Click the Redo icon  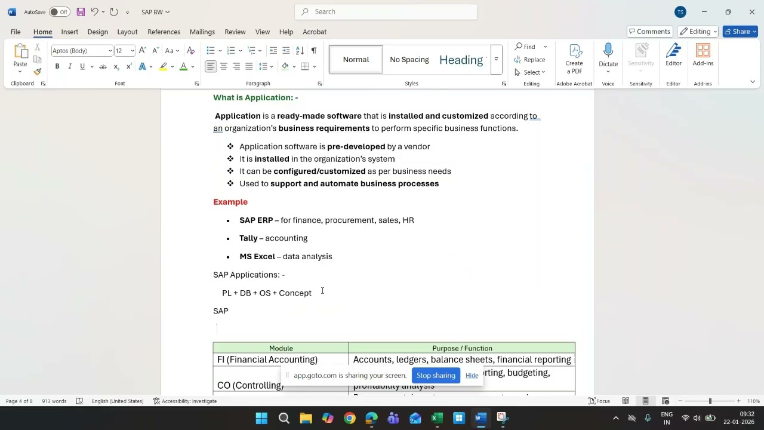[113, 12]
